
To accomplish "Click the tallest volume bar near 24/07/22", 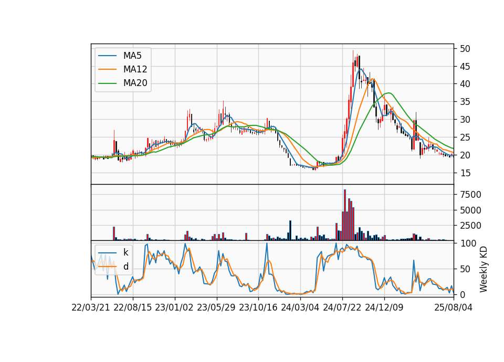I will 345,215.
